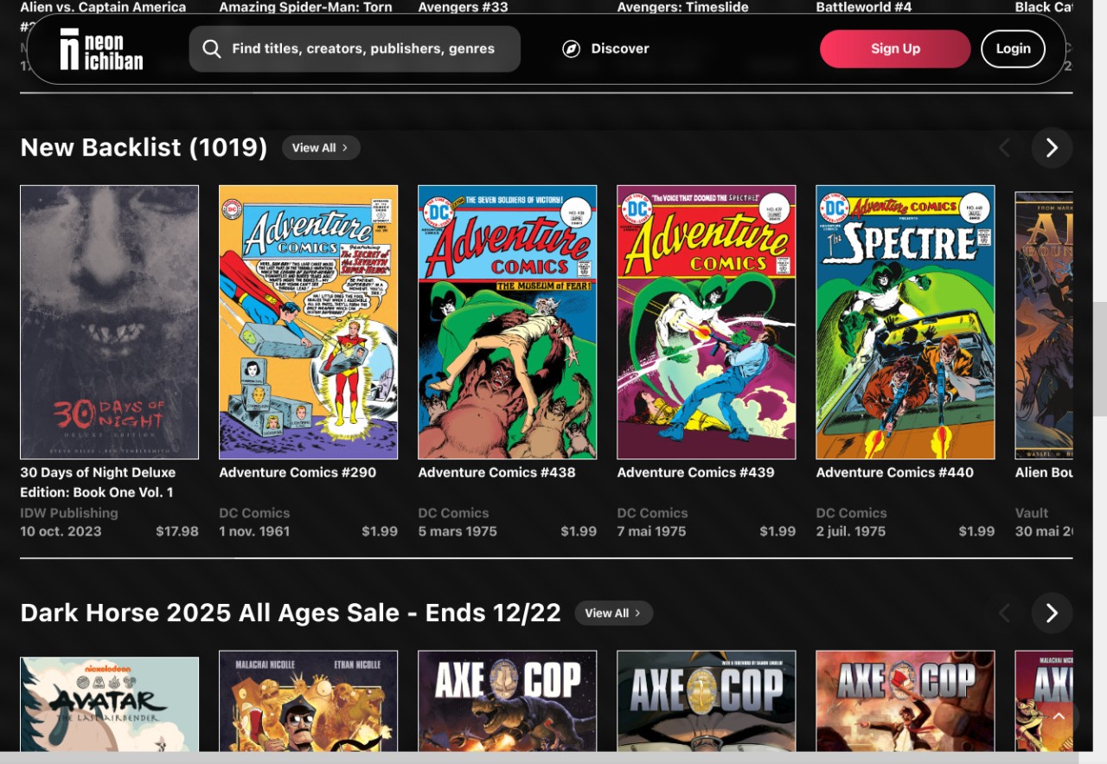The width and height of the screenshot is (1107, 764).
Task: Click the New Backlist previous arrow
Action: [x=1004, y=148]
